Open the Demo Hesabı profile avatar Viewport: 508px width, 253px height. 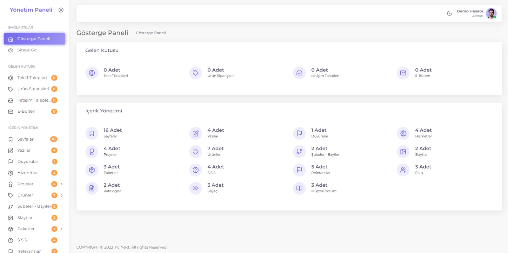(491, 13)
